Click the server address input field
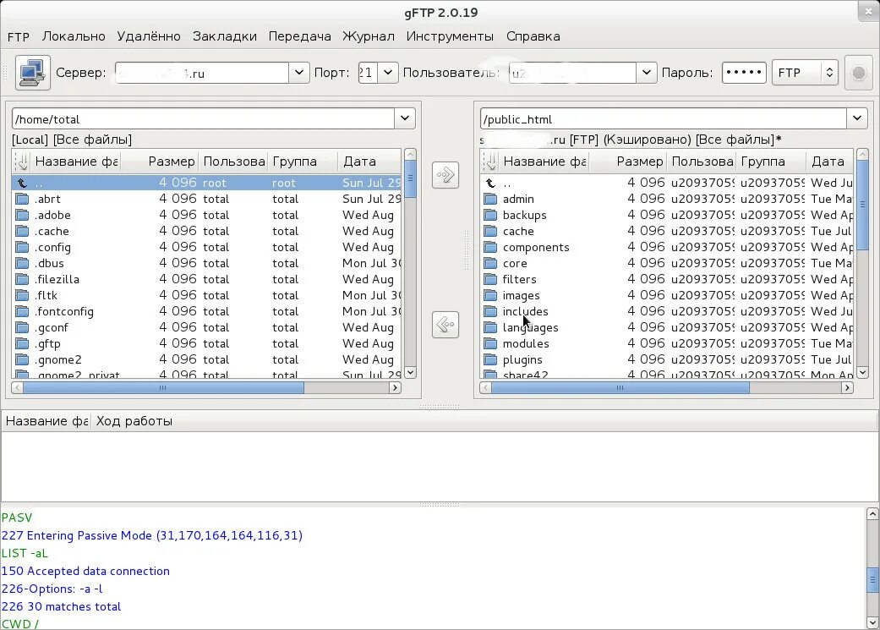This screenshot has height=630, width=880. pyautogui.click(x=202, y=73)
